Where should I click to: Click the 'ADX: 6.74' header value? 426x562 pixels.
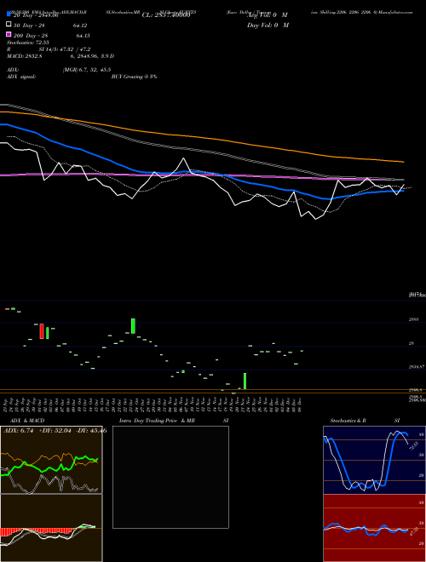[x=18, y=431]
